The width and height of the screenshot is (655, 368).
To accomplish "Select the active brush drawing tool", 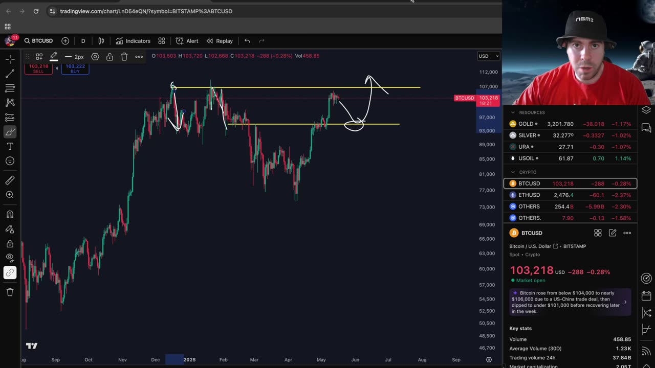I will pos(10,132).
